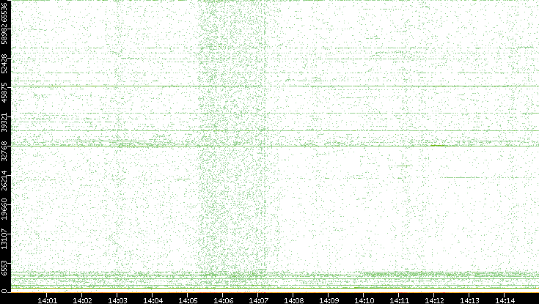539x304 pixels.
Task: Select the 19660 vertical axis label
Action: click(x=5, y=212)
